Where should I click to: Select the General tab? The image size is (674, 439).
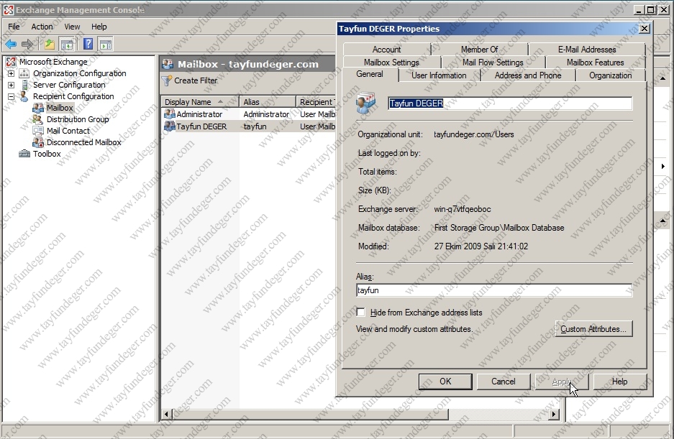tap(370, 74)
